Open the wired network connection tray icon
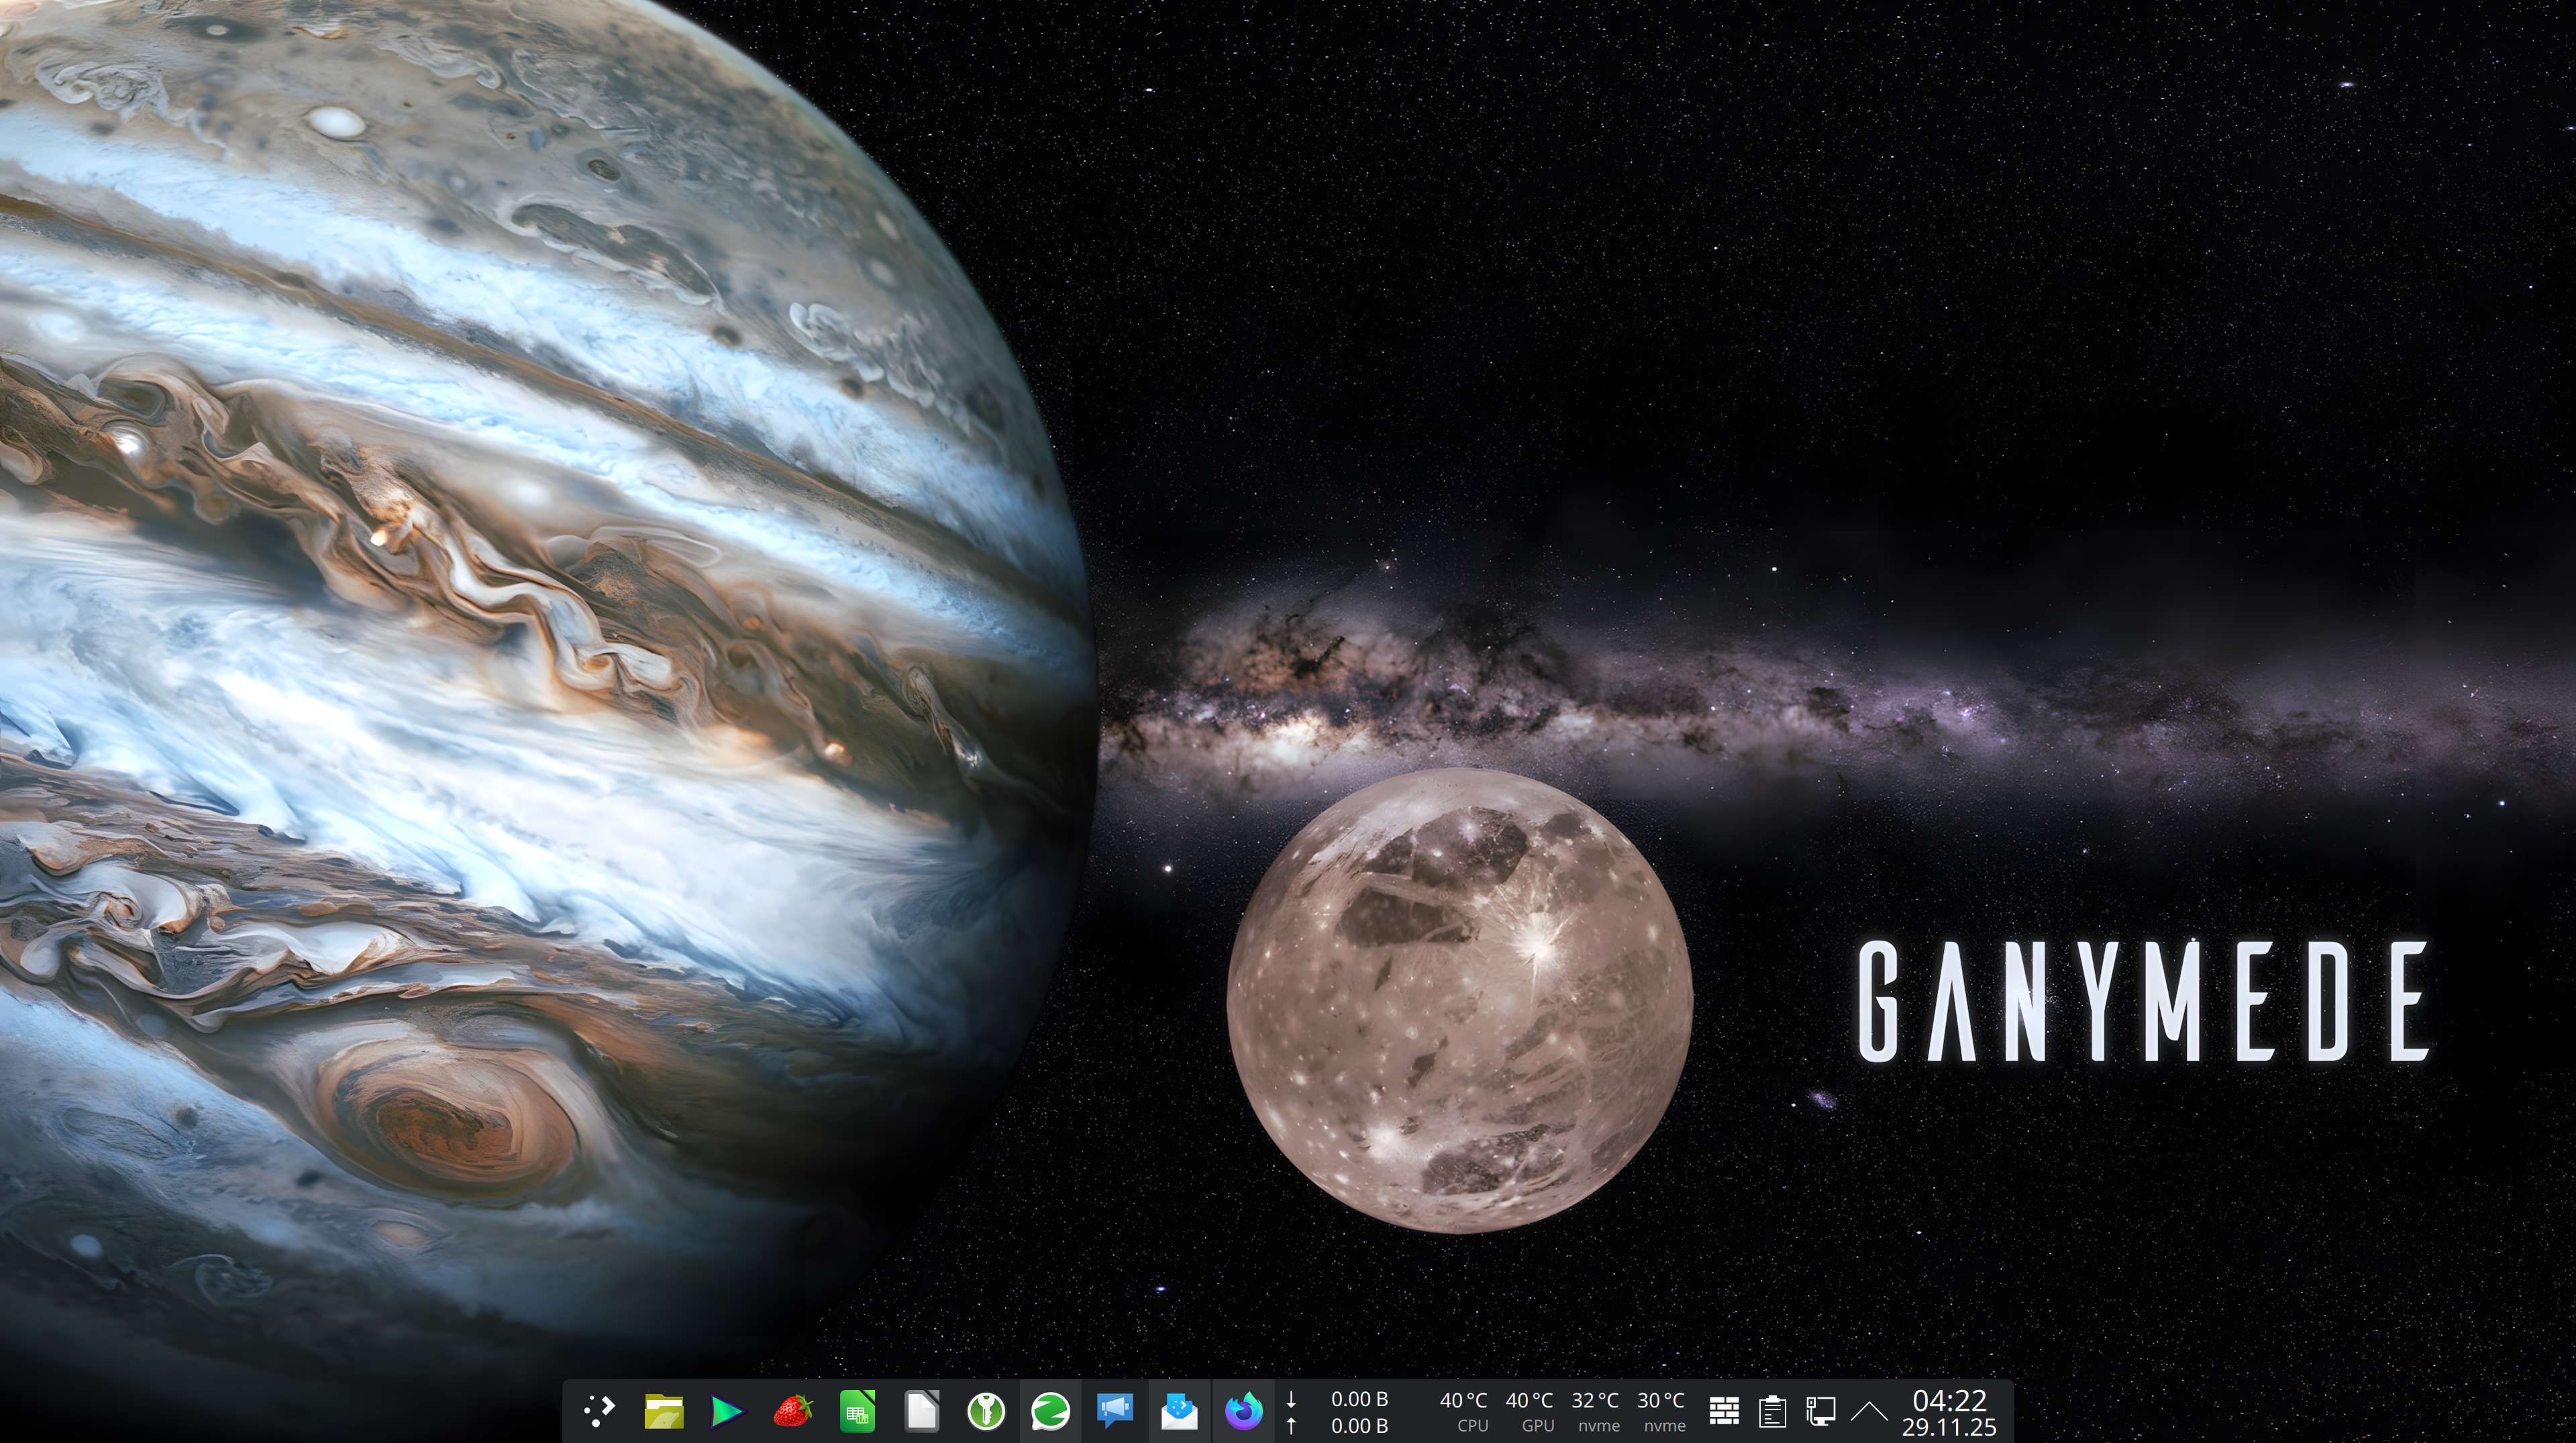 [1821, 1411]
